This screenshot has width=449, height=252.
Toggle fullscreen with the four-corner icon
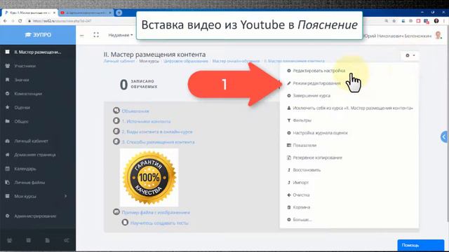[96, 35]
